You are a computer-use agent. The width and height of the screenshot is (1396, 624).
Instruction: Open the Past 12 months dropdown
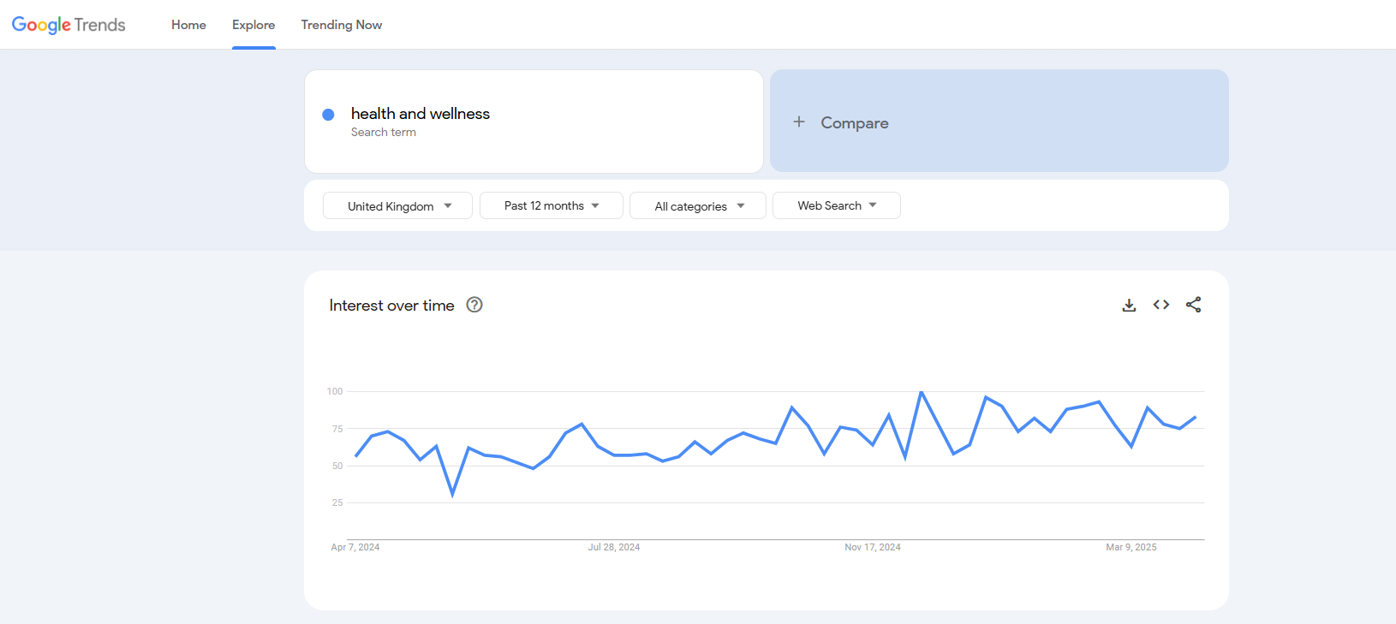[x=551, y=205]
